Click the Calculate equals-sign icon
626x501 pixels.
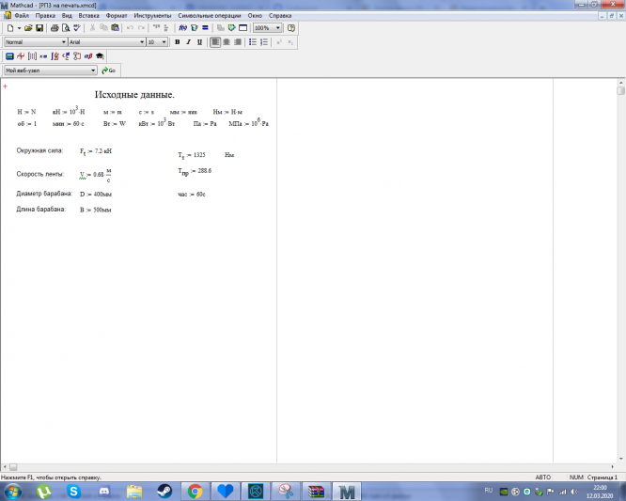click(x=205, y=28)
